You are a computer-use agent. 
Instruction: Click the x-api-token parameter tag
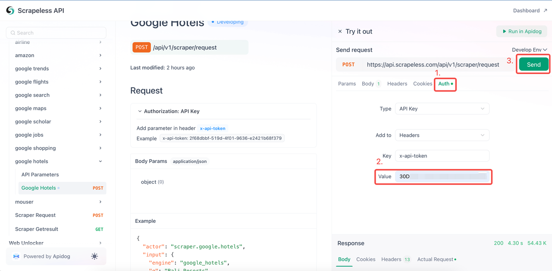coord(213,128)
